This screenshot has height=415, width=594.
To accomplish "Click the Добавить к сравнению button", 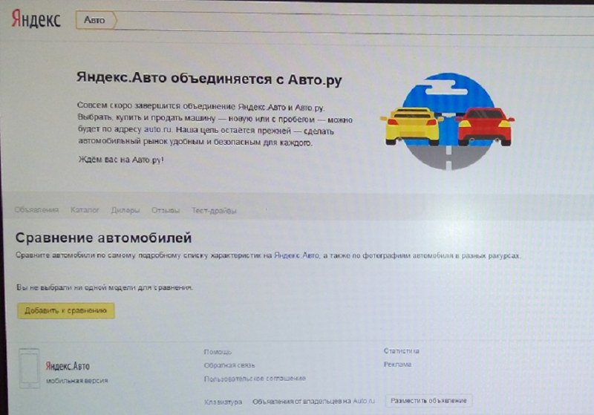I will pyautogui.click(x=66, y=310).
